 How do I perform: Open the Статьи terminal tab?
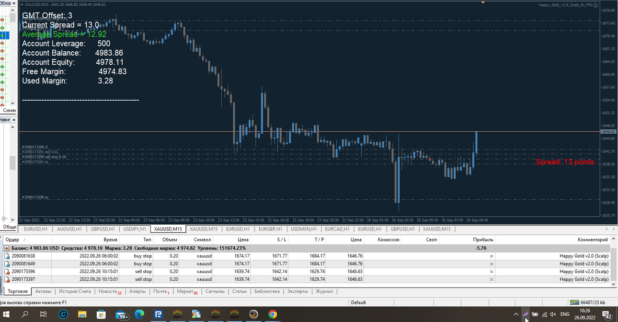click(x=239, y=291)
